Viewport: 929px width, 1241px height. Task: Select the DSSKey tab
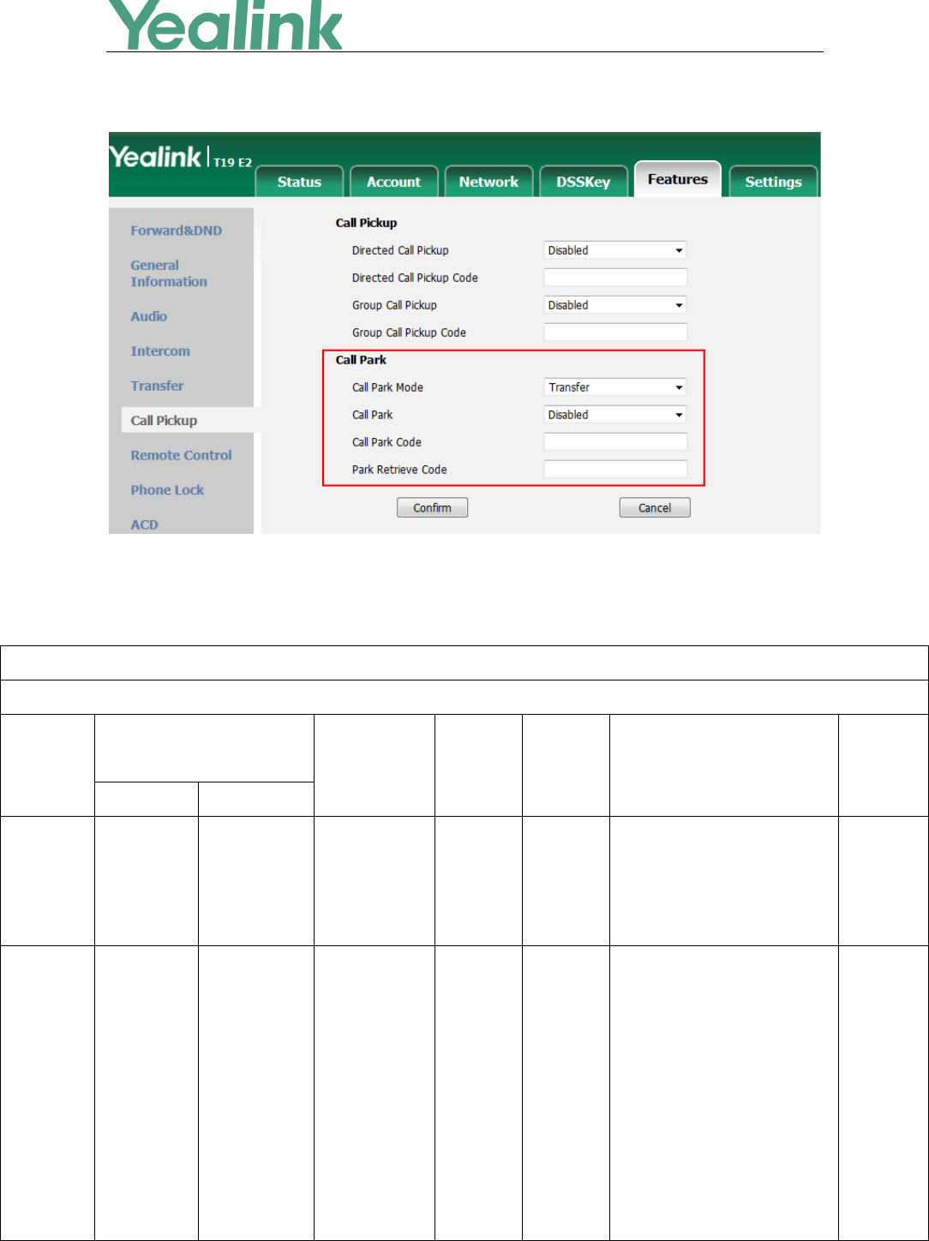tap(583, 182)
